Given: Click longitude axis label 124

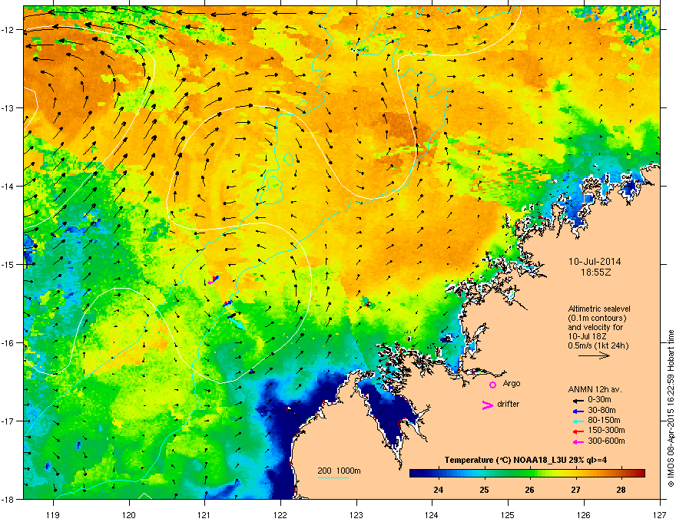Looking at the screenshot, I should click(x=432, y=514).
